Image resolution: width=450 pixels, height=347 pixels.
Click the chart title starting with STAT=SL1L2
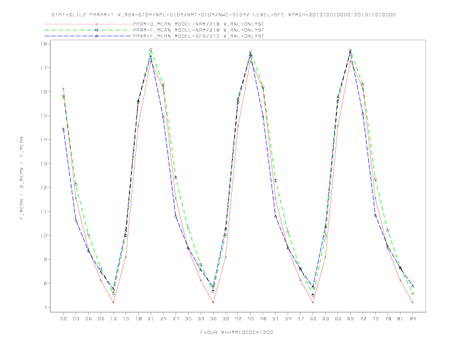click(223, 15)
